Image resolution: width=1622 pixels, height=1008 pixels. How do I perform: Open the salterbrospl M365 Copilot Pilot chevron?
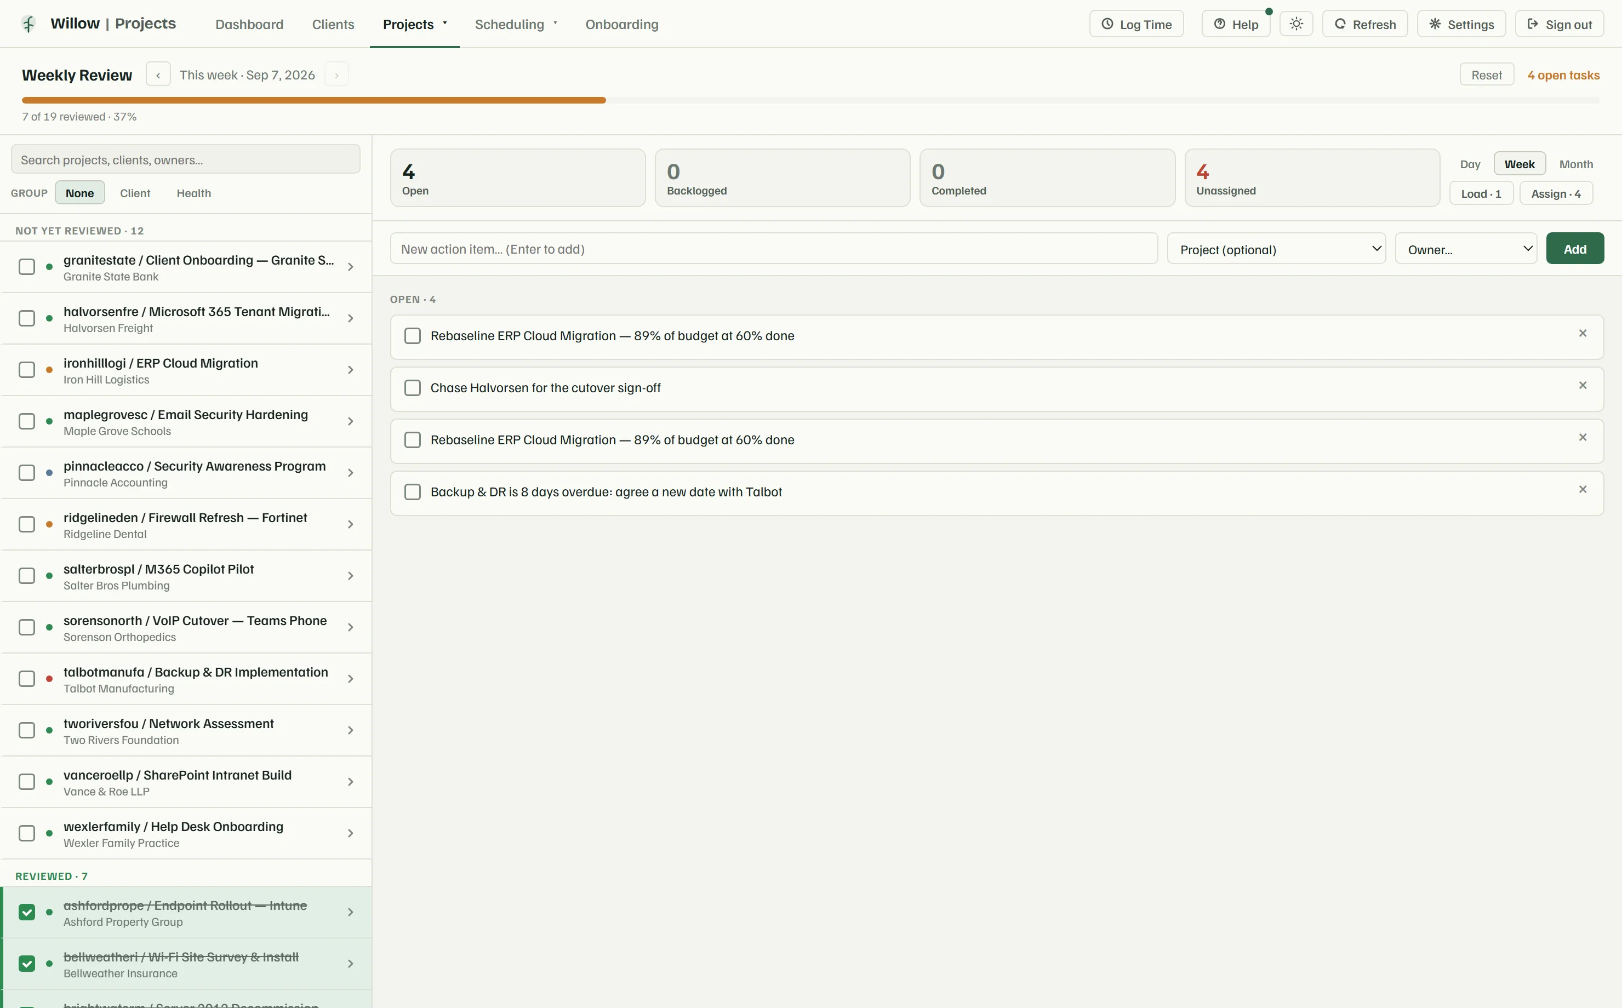pos(350,576)
